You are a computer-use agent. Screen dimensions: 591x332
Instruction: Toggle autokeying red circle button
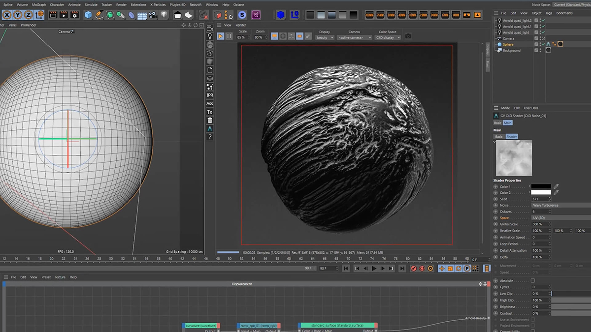pos(422,269)
